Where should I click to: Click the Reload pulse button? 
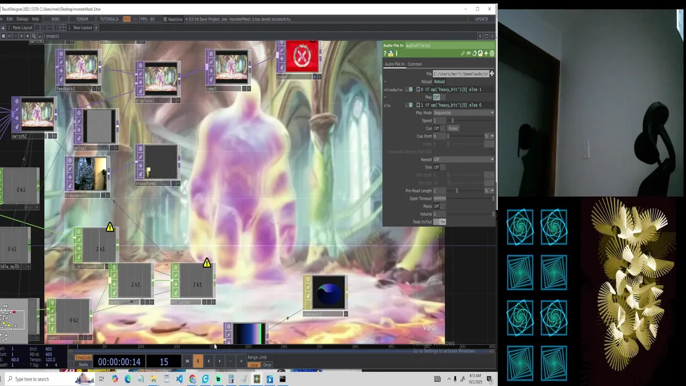click(439, 81)
